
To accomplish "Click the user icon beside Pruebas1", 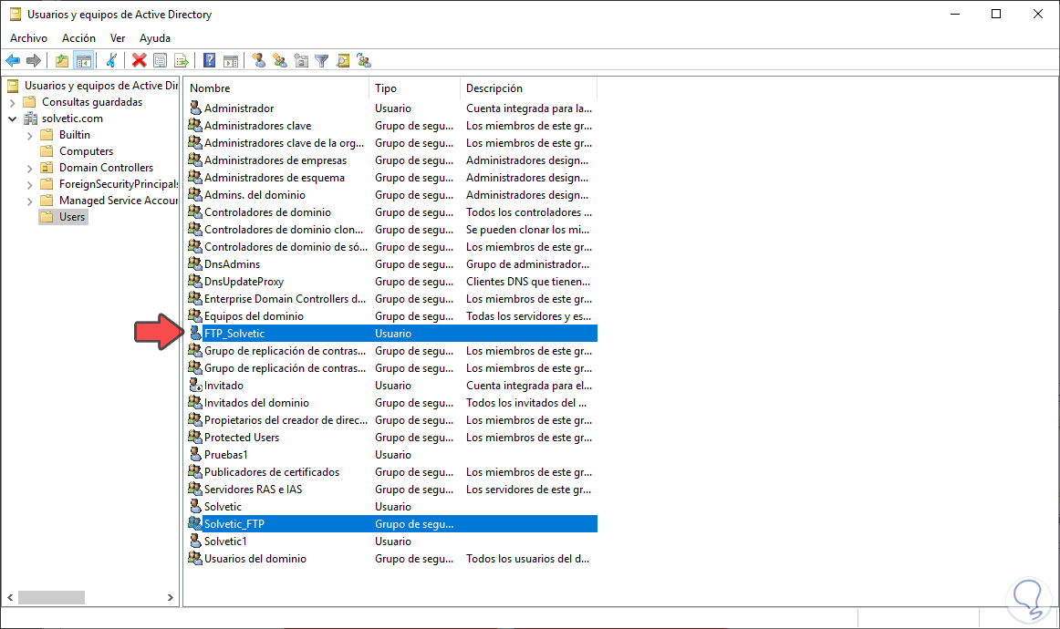I will (195, 455).
